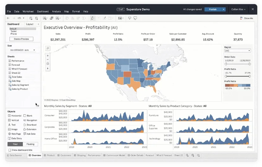Collapse the left Dashboard pane arrow
This screenshot has height=167, width=262.
(x=38, y=24)
